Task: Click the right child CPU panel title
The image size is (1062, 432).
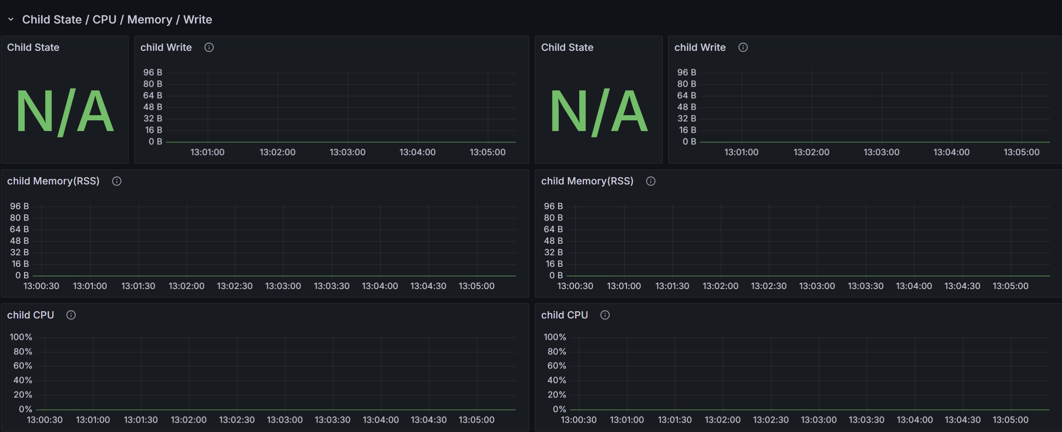Action: [x=564, y=315]
